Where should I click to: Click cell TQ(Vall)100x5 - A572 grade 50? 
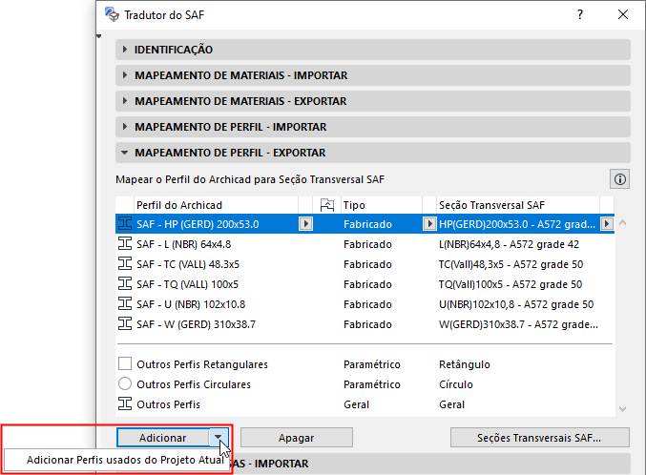click(x=511, y=284)
